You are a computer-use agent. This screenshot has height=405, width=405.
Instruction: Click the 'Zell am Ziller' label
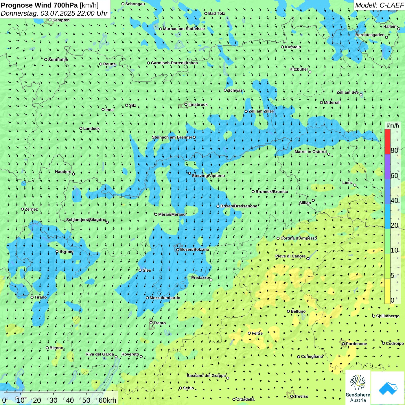[x=261, y=111]
